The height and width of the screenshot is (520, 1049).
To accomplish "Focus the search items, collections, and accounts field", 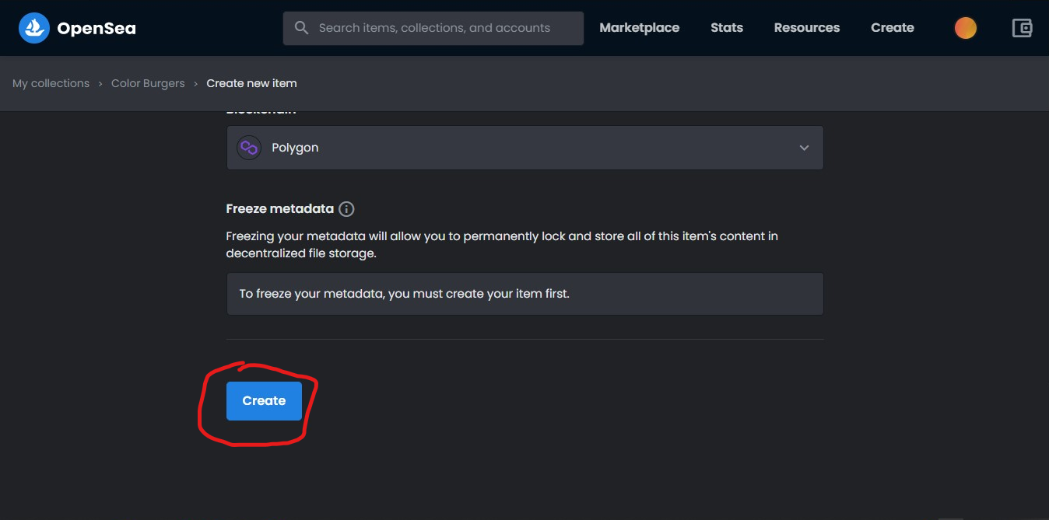I will [433, 28].
